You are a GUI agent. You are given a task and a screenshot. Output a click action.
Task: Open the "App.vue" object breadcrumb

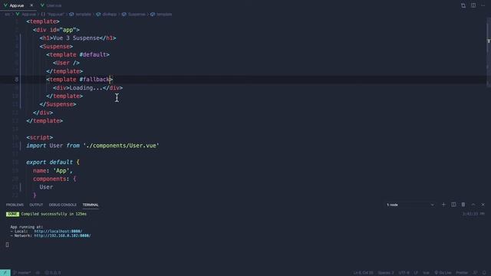pyautogui.click(x=53, y=15)
